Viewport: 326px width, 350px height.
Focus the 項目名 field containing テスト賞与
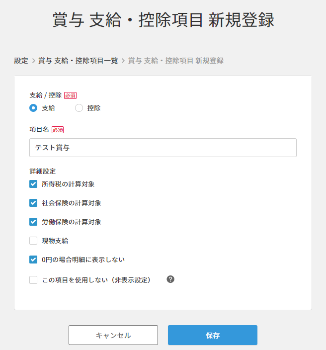coord(163,148)
